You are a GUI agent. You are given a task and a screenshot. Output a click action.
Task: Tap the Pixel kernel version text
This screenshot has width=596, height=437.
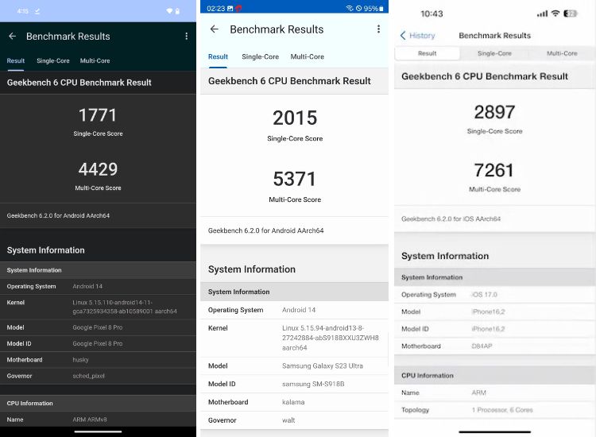(x=125, y=307)
